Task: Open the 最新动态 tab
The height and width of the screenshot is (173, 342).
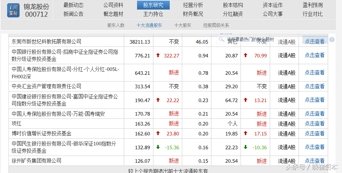Action: (x=73, y=5)
